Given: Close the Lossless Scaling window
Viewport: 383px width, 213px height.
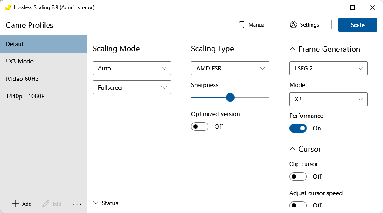Looking at the screenshot, I should pos(373,7).
